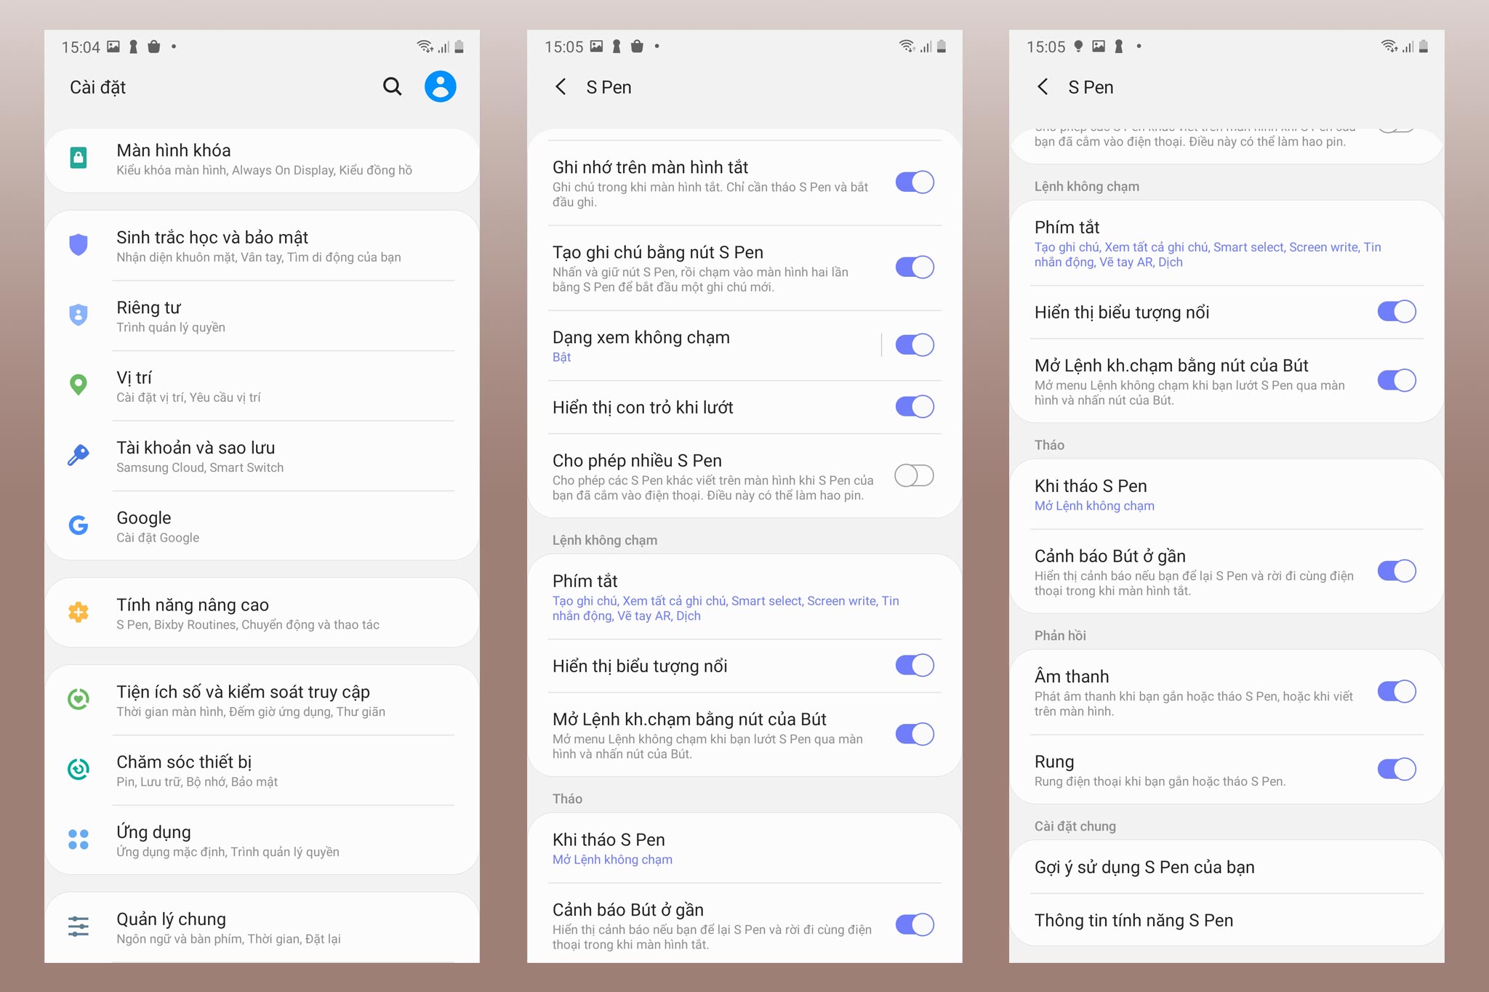Tap the search magnifier in Cài đặt header
The height and width of the screenshot is (992, 1489).
coord(392,86)
